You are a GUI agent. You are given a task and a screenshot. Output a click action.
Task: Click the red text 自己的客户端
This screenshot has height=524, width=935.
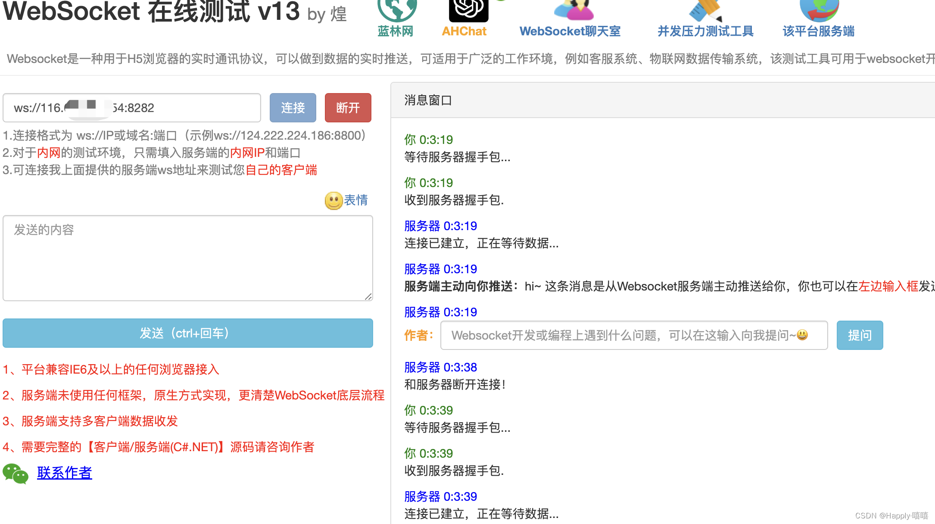[x=281, y=170]
